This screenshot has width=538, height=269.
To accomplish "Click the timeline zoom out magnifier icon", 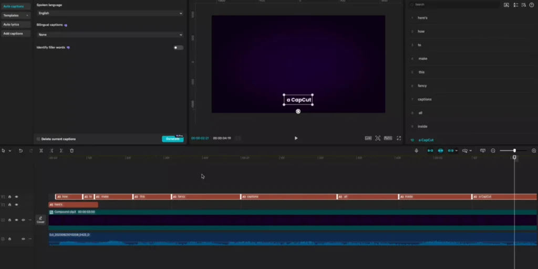I will click(x=493, y=150).
